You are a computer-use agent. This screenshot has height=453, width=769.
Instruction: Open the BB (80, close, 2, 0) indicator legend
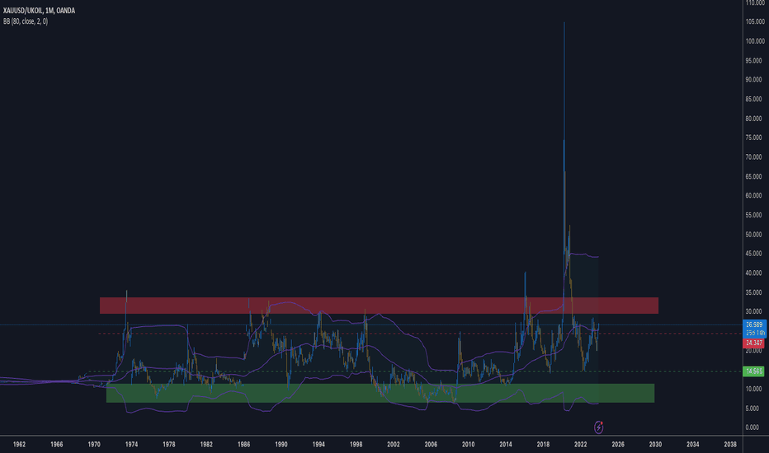pos(26,21)
